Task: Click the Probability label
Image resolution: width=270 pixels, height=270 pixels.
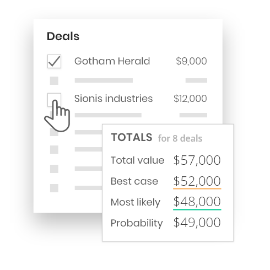Action: point(137,223)
